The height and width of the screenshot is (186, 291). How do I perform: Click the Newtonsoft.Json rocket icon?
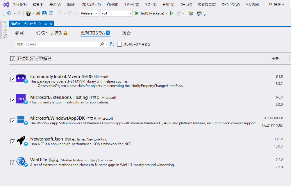(x=21, y=140)
